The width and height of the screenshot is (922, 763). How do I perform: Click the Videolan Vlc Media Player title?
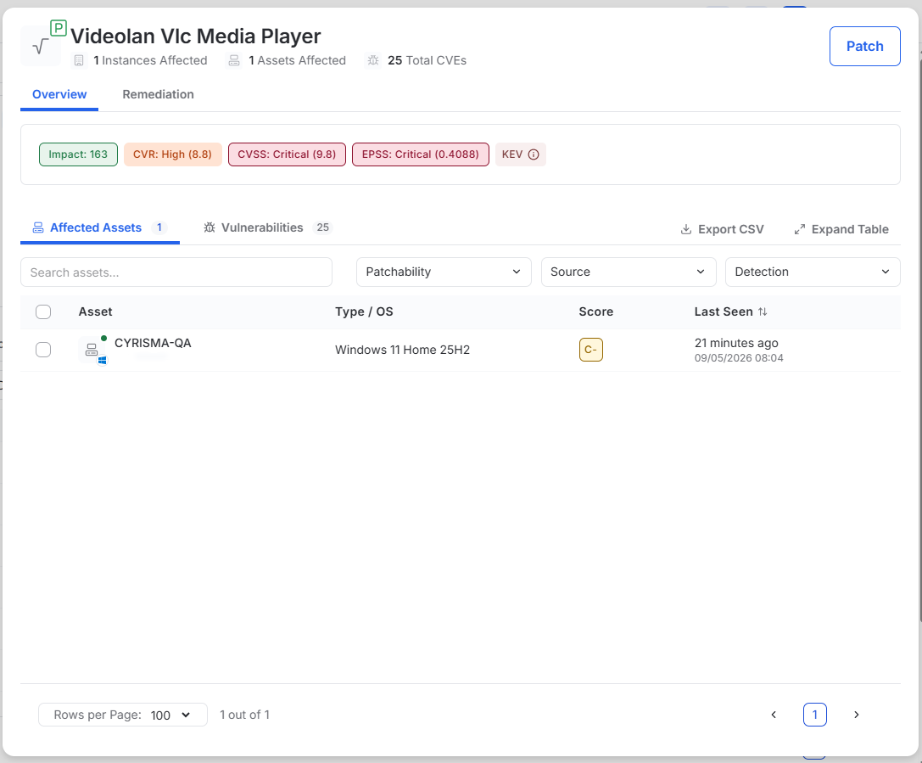(196, 36)
